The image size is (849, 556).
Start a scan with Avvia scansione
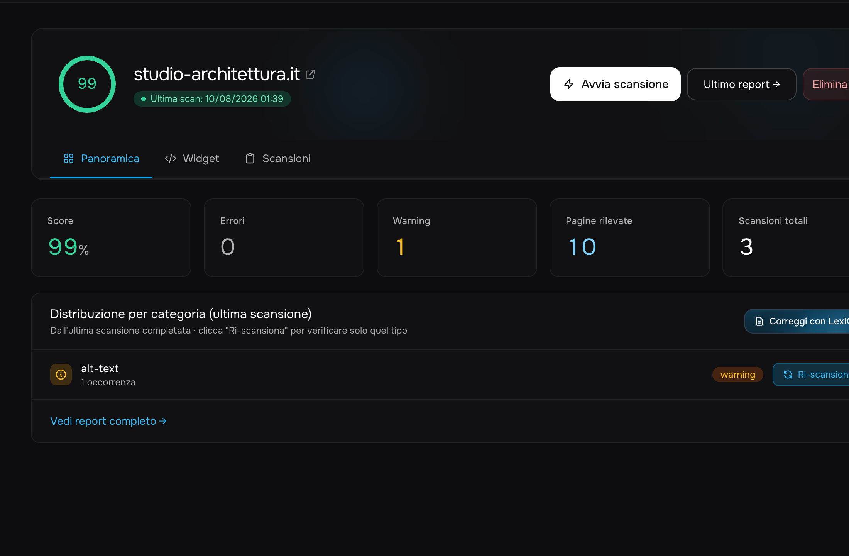click(616, 84)
